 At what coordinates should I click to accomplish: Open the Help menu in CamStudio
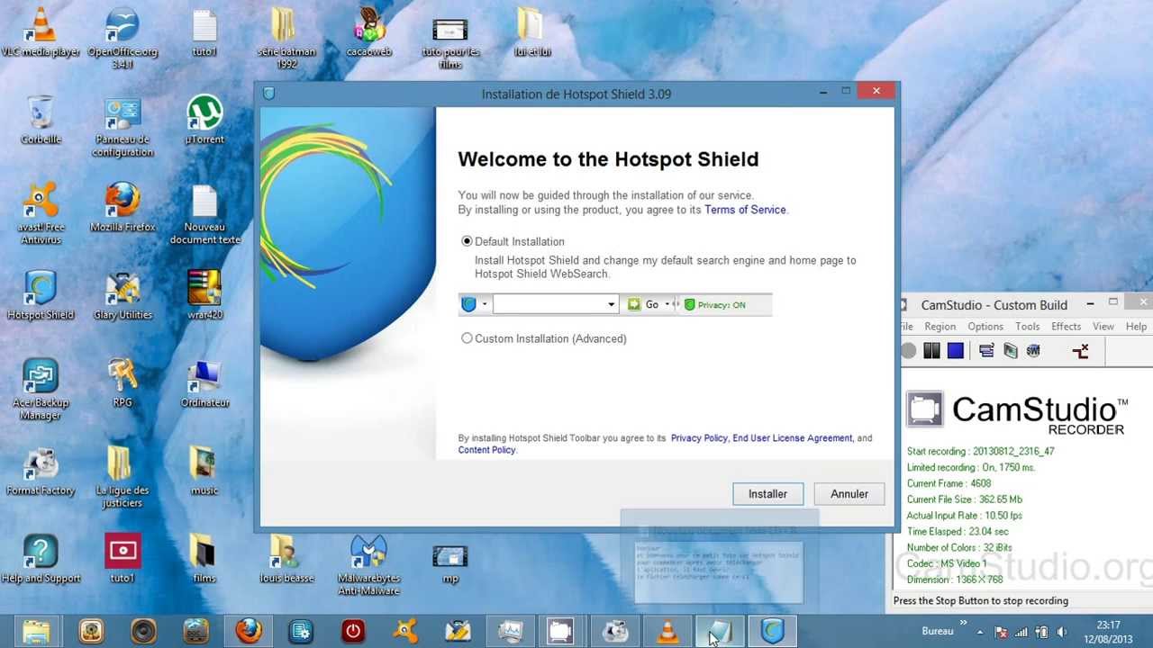point(1136,327)
